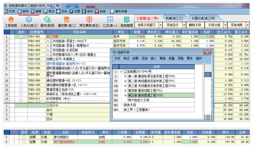Screen dimensions: 253x148
Task: Select checkbox for 激光测距仪 row
Action: click(x=24, y=137)
